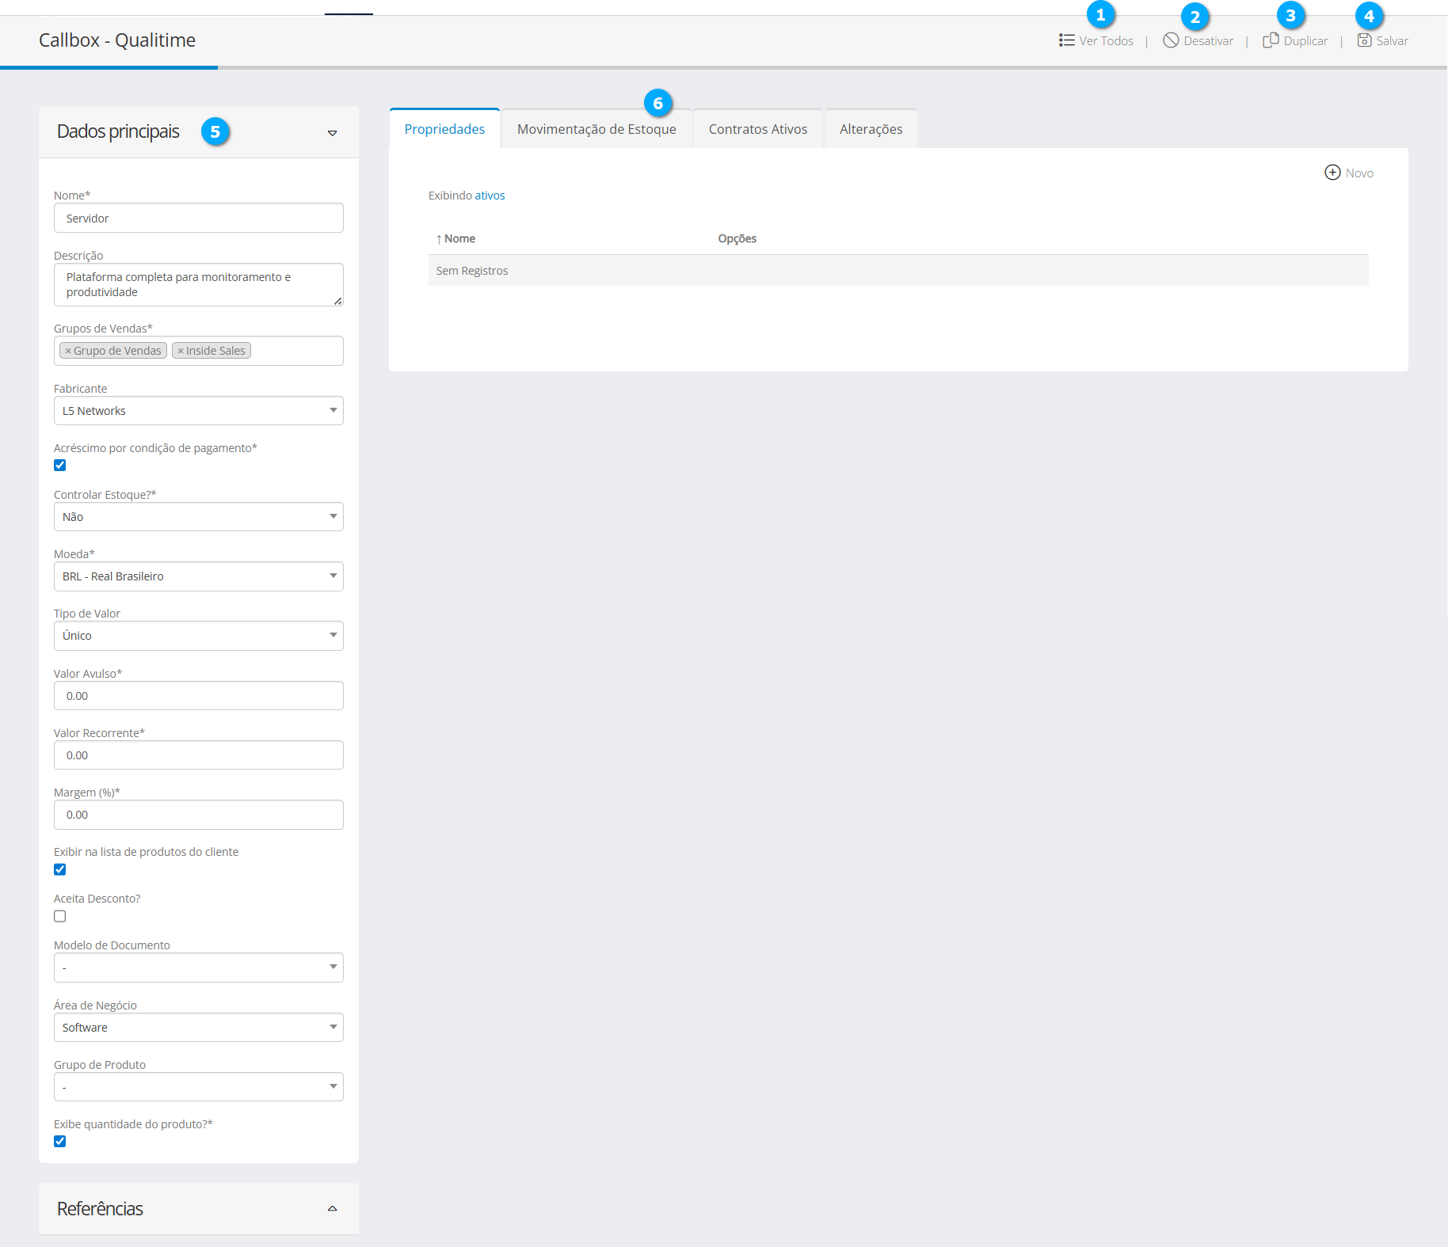Open the Moeda currency dropdown
The height and width of the screenshot is (1247, 1448).
(198, 576)
